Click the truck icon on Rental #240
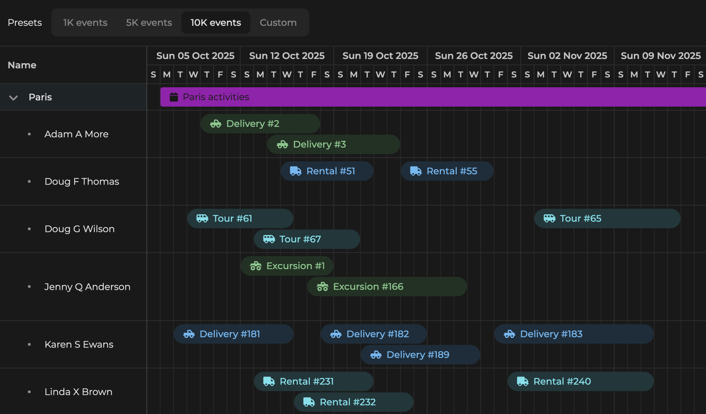706x414 pixels. (x=523, y=381)
